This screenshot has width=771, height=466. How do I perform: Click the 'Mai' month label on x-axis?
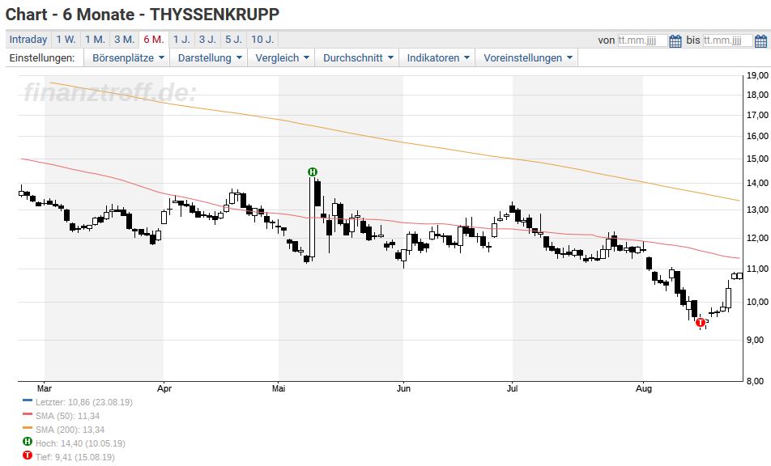coord(279,388)
